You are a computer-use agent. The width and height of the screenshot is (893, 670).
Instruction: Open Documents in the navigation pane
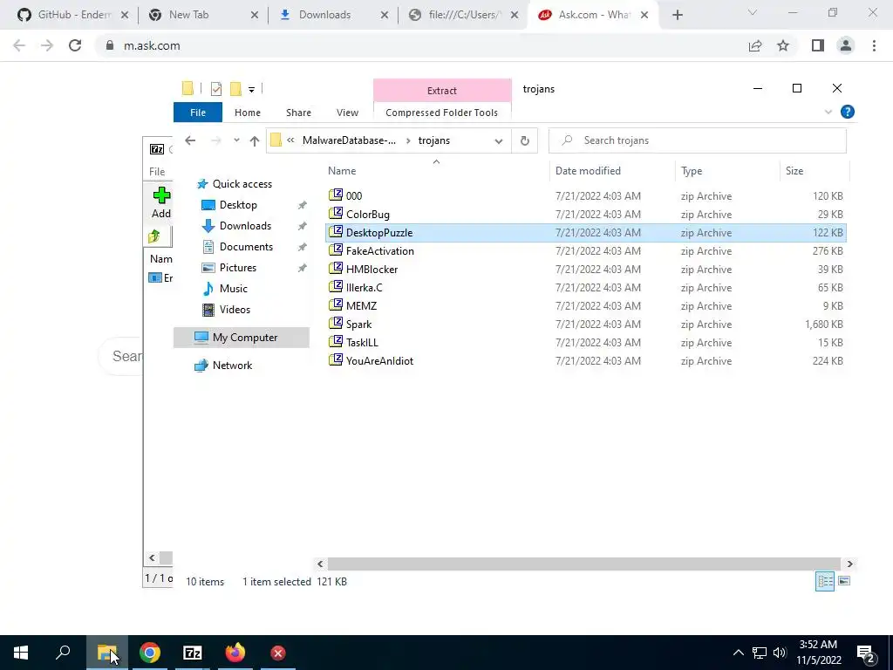[x=246, y=247]
